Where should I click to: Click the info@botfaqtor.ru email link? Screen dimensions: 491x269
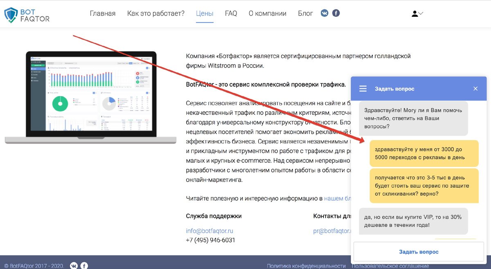209,231
